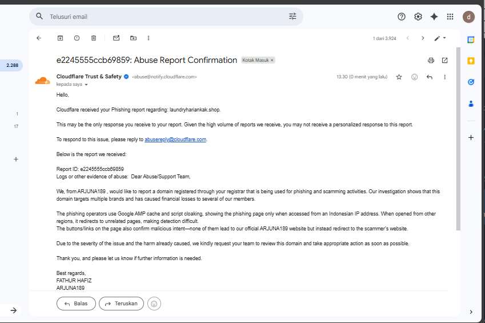Viewport: 485px width, 323px height.
Task: Open email in new window
Action: coord(444,61)
